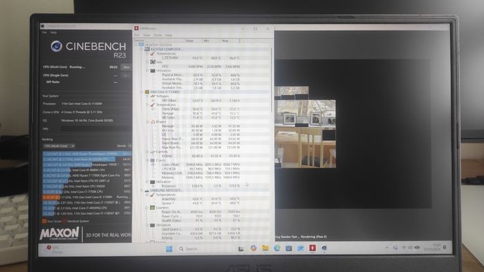The image size is (484, 272).
Task: Select the CPU BCLK clock row
Action: pos(201,169)
